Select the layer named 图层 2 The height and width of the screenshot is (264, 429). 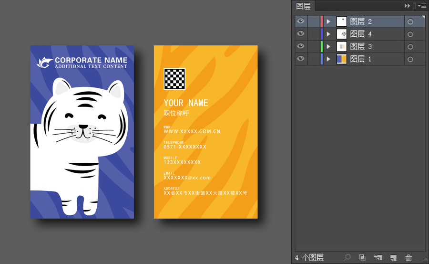pos(361,21)
